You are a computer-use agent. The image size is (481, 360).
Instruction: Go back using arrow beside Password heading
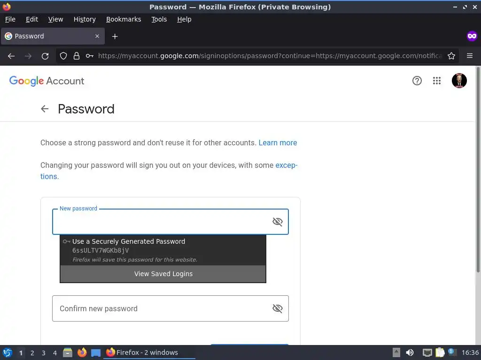click(45, 109)
